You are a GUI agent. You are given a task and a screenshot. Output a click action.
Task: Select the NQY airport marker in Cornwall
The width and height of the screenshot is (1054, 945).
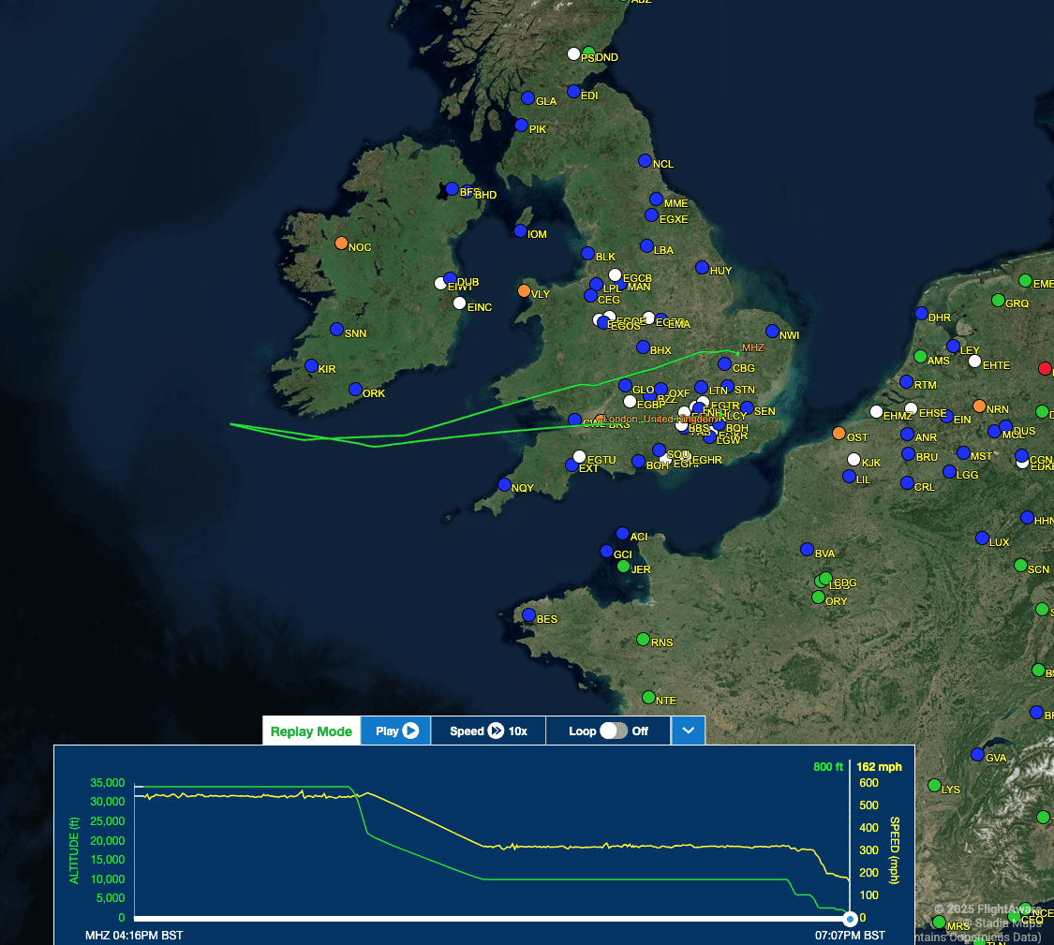coord(502,486)
